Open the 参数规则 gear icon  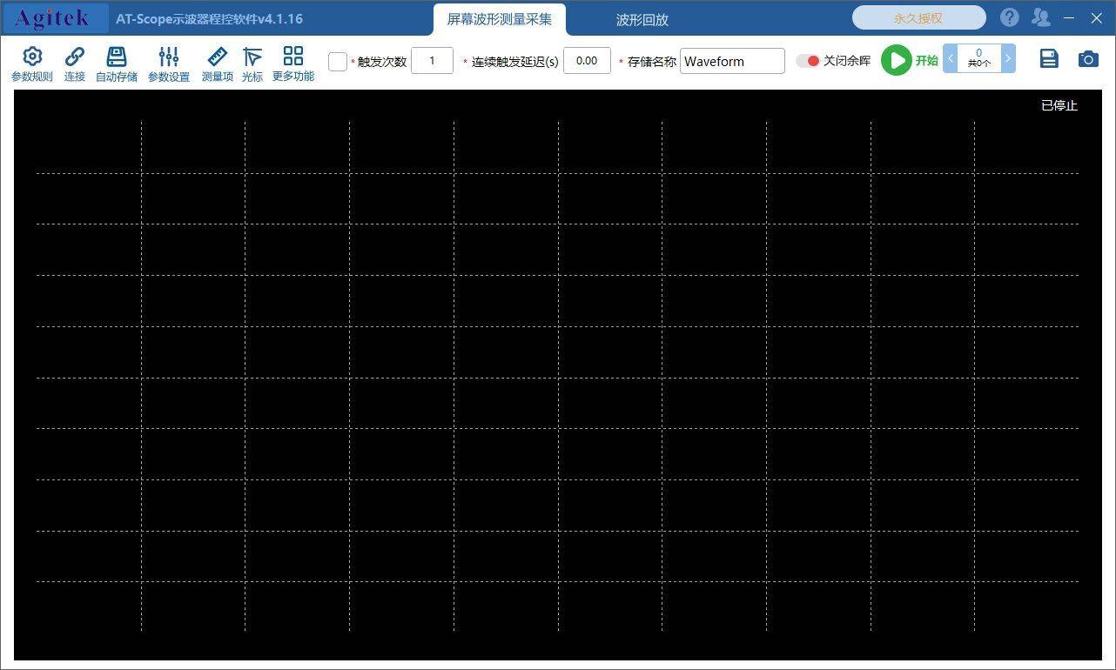(32, 57)
